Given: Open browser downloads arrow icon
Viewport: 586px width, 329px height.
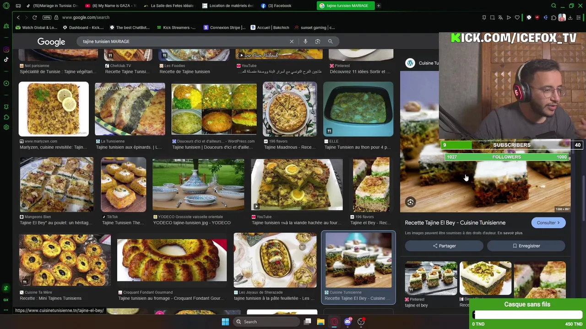Looking at the screenshot, I should [570, 17].
